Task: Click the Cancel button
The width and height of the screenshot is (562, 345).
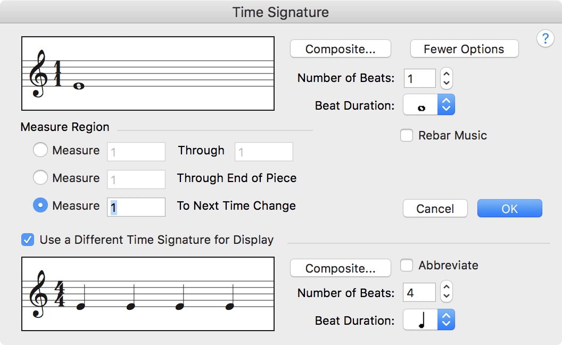Action: (x=435, y=209)
